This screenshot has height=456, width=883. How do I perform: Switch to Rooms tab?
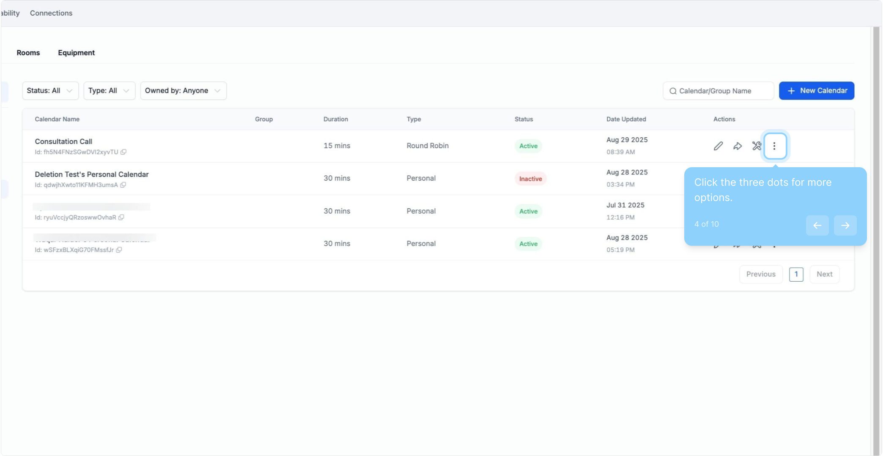[28, 53]
